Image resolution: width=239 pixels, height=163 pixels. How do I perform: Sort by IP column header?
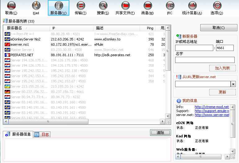tap(72, 28)
